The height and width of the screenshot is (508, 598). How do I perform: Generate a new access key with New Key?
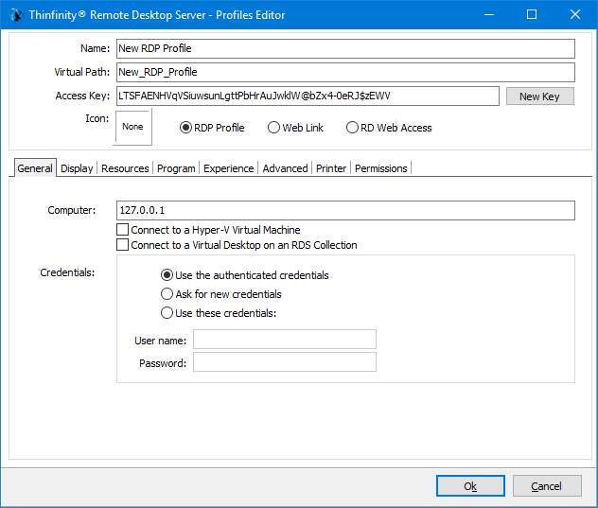(x=539, y=96)
